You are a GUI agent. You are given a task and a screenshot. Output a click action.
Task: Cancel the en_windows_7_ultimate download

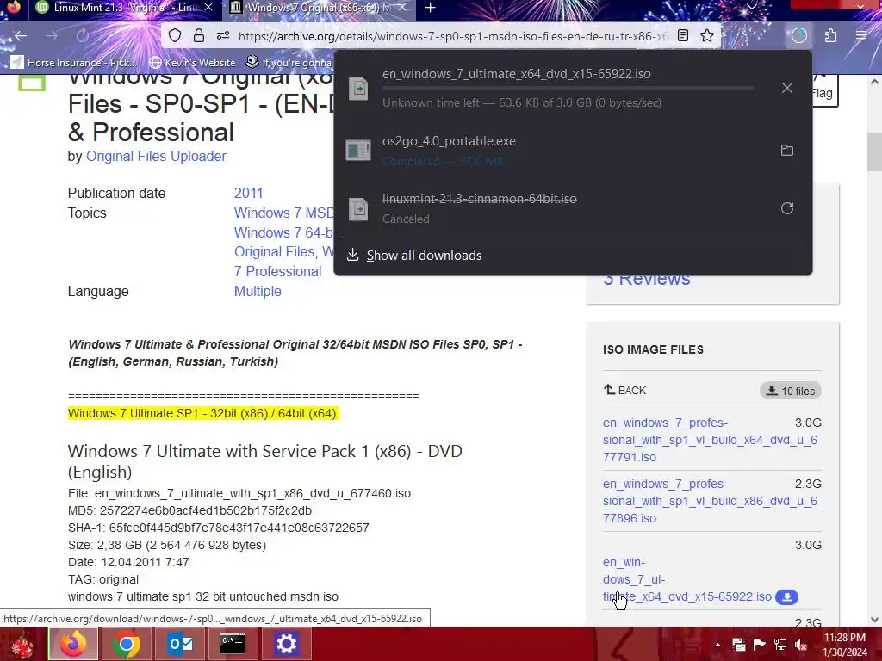[787, 88]
